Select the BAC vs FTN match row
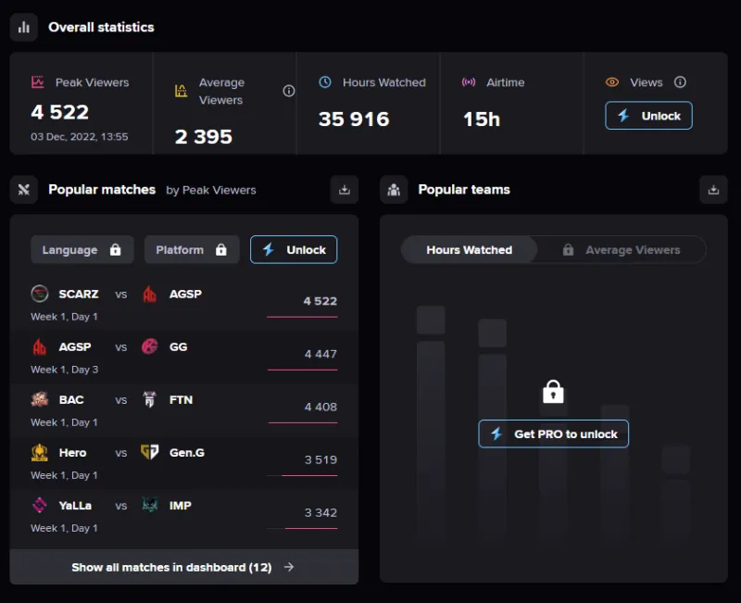 tap(183, 408)
